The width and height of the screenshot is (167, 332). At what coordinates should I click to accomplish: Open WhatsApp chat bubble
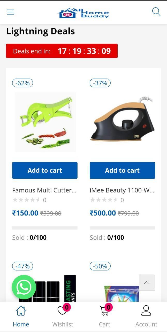pos(24,287)
